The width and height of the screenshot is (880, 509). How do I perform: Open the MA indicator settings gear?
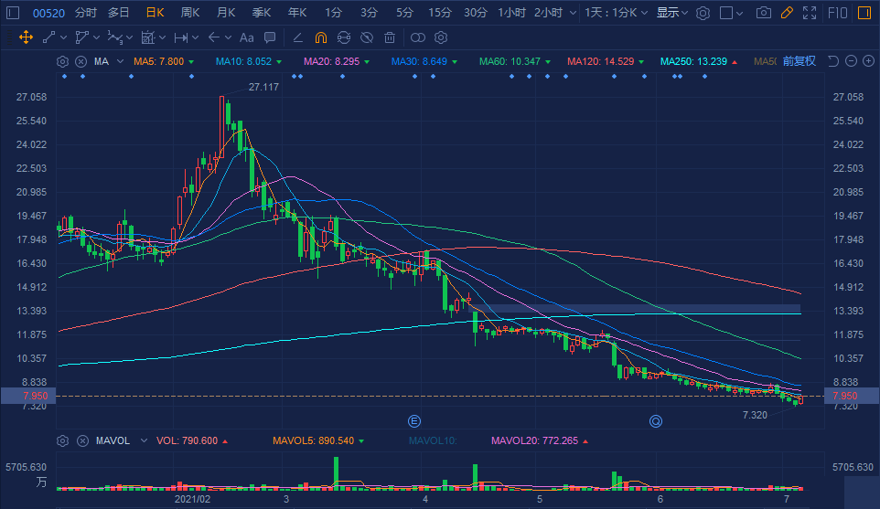click(62, 61)
